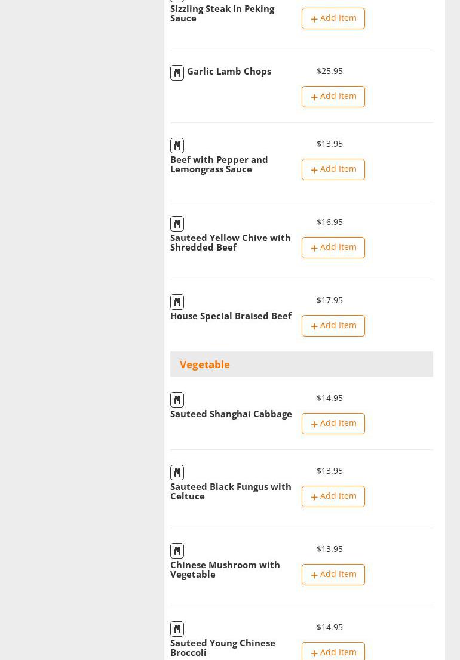Open the House Special Braised Beef name

[231, 316]
